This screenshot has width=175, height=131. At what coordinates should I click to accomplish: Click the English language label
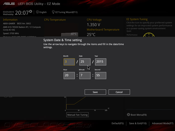coord(43,12)
